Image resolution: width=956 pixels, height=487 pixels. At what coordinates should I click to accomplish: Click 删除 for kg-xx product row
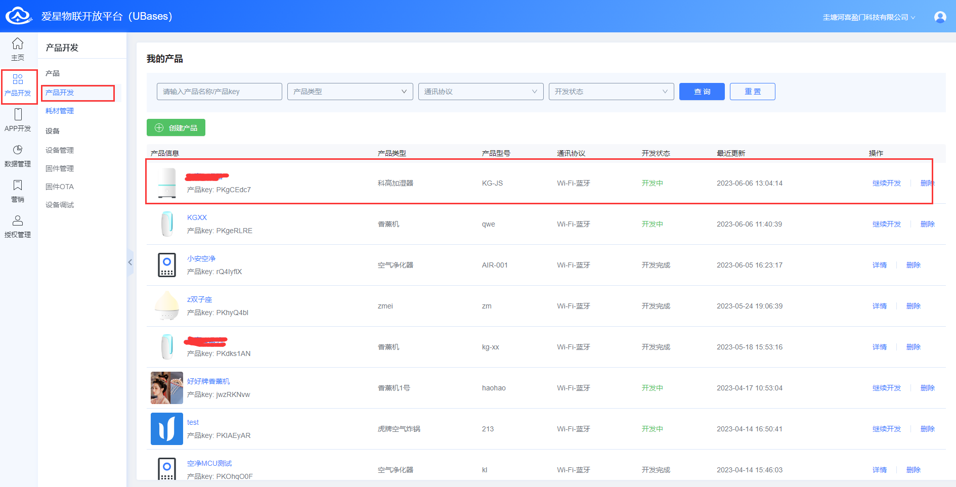(914, 347)
